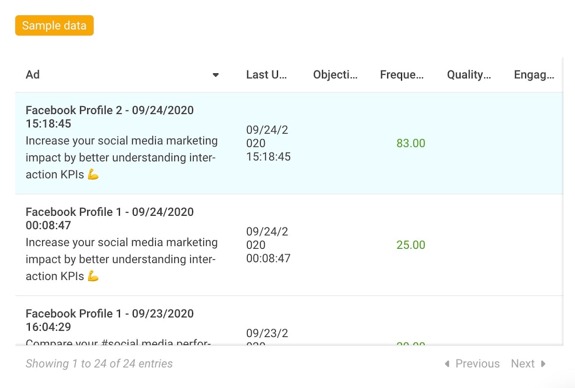
Task: Click the Ad column header label
Action: [x=33, y=75]
